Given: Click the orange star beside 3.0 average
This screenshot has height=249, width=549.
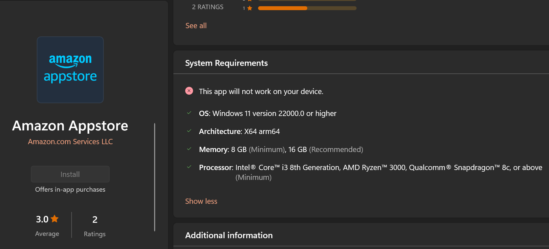Looking at the screenshot, I should click(55, 219).
